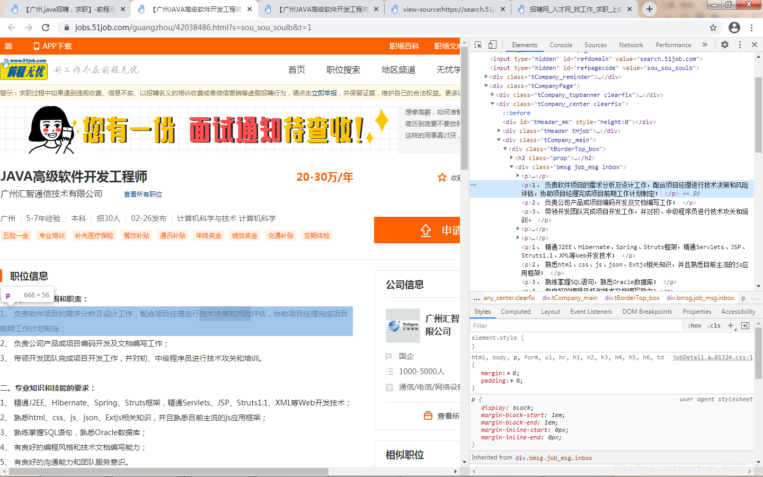Expand the tCompany_reminder div node
The image size is (763, 477).
486,77
